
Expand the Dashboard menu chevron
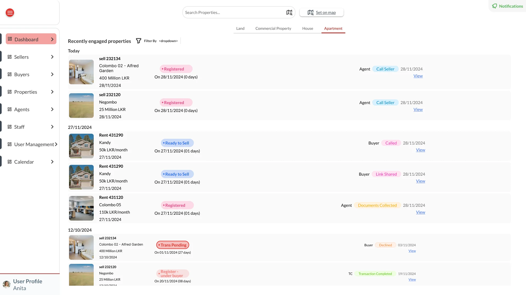52,39
